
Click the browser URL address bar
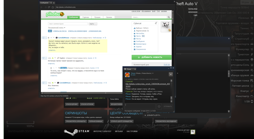pos(114,7)
